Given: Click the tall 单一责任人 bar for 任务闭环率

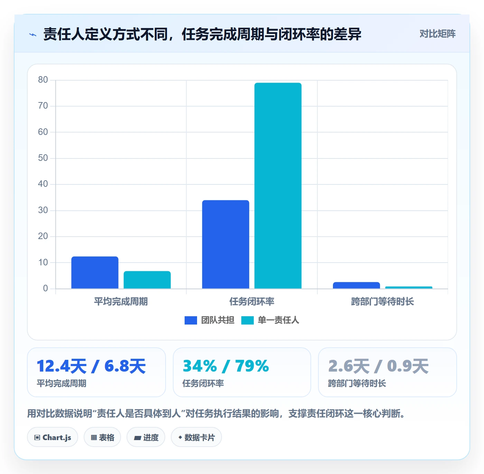Looking at the screenshot, I should pos(278,185).
